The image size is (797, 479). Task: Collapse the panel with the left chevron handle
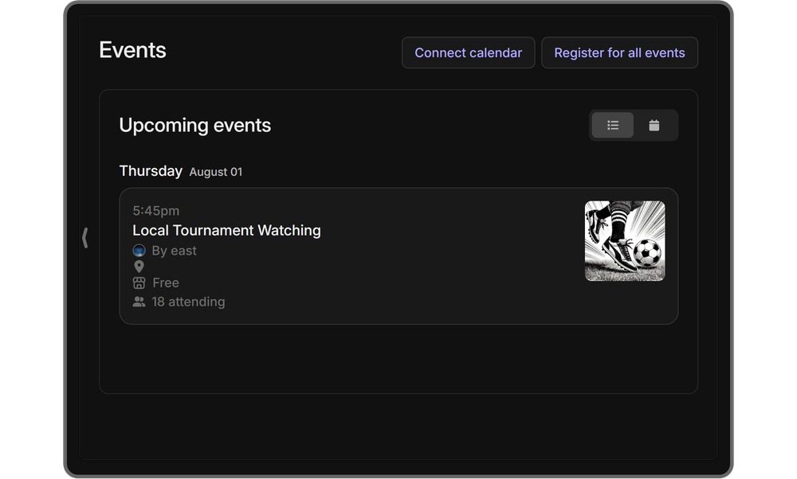[85, 237]
